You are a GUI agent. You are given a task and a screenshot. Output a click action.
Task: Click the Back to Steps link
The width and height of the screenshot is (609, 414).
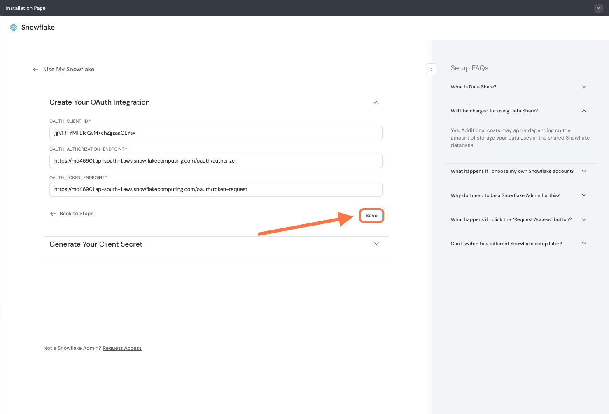point(77,214)
